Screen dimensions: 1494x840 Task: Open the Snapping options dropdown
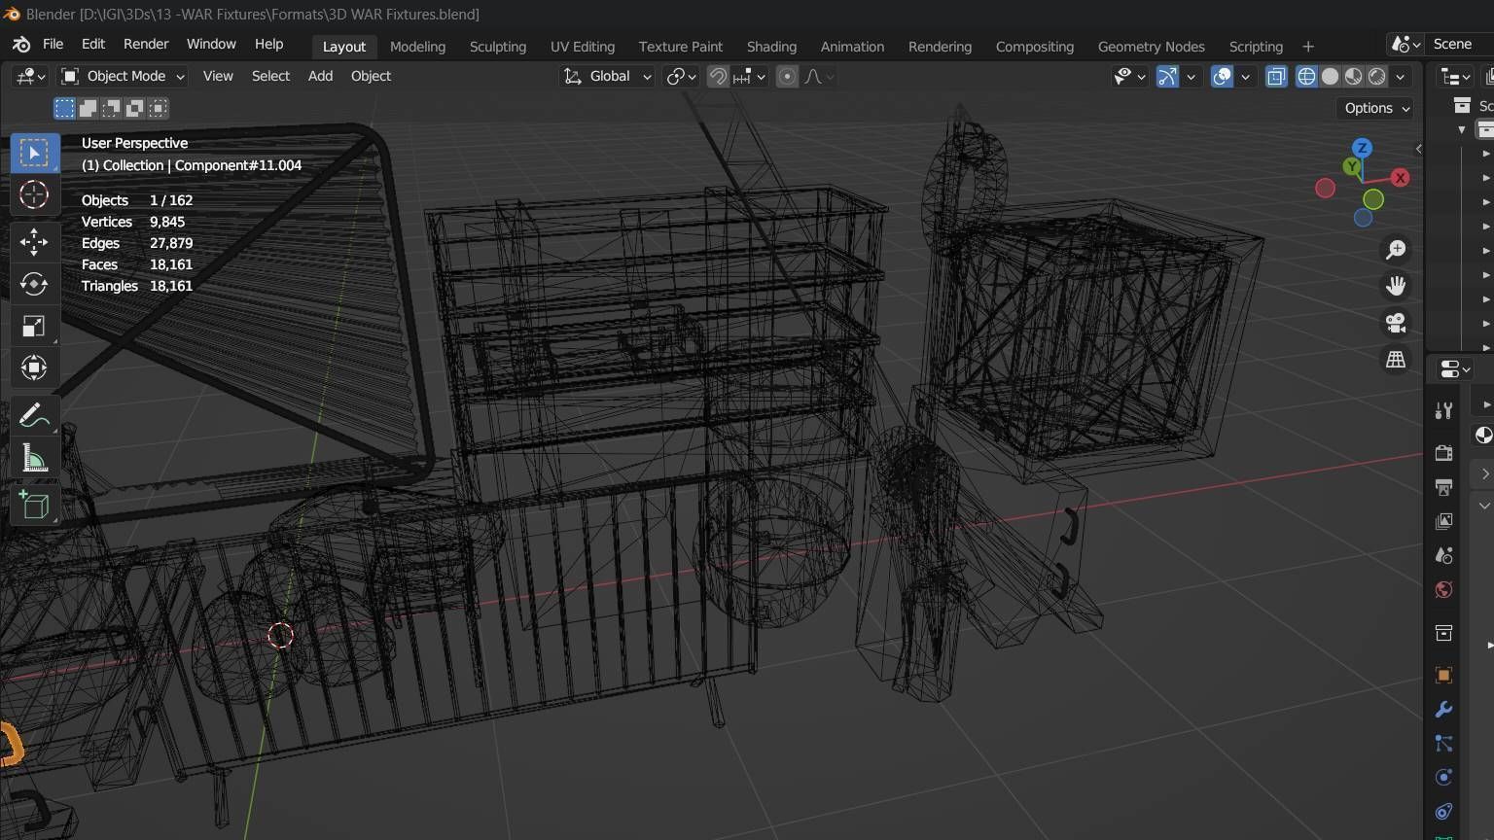pos(751,76)
